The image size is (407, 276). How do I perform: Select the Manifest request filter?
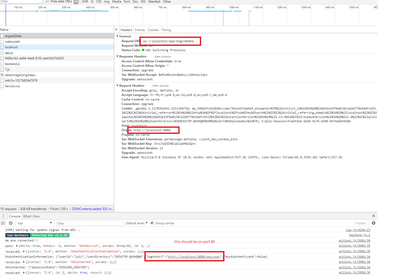pos(154,2)
